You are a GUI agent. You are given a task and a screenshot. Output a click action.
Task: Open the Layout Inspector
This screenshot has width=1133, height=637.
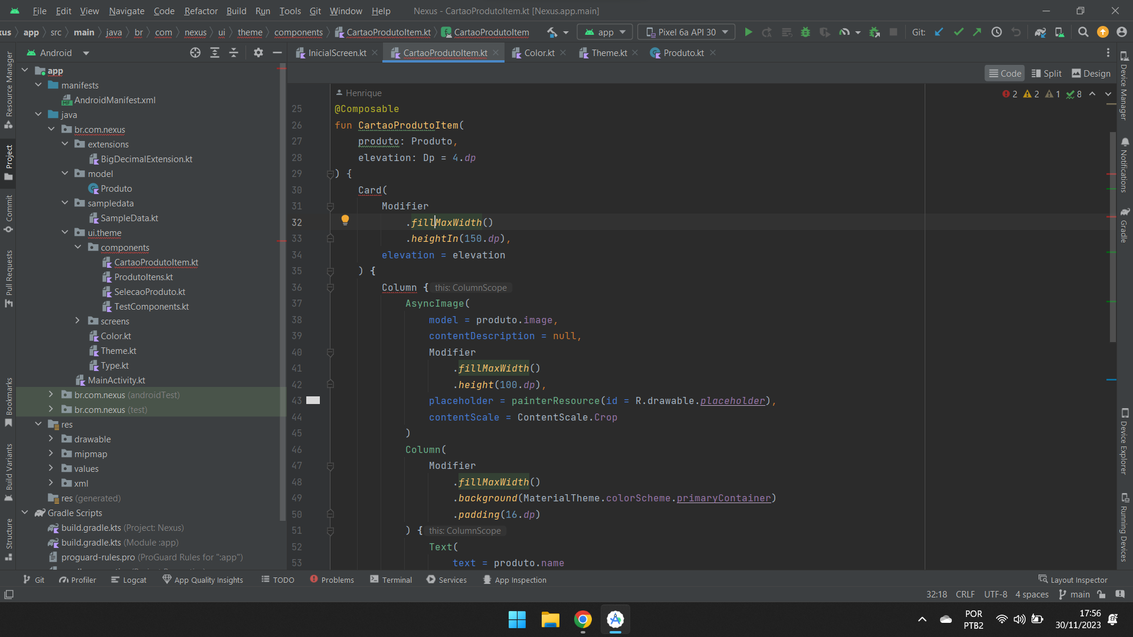point(1073,580)
